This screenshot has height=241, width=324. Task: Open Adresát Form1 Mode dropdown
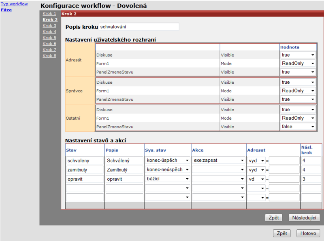(x=298, y=63)
